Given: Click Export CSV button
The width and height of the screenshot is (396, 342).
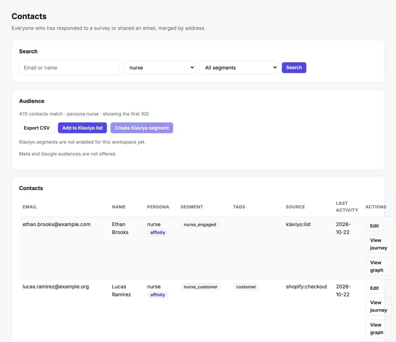Looking at the screenshot, I should click(37, 128).
